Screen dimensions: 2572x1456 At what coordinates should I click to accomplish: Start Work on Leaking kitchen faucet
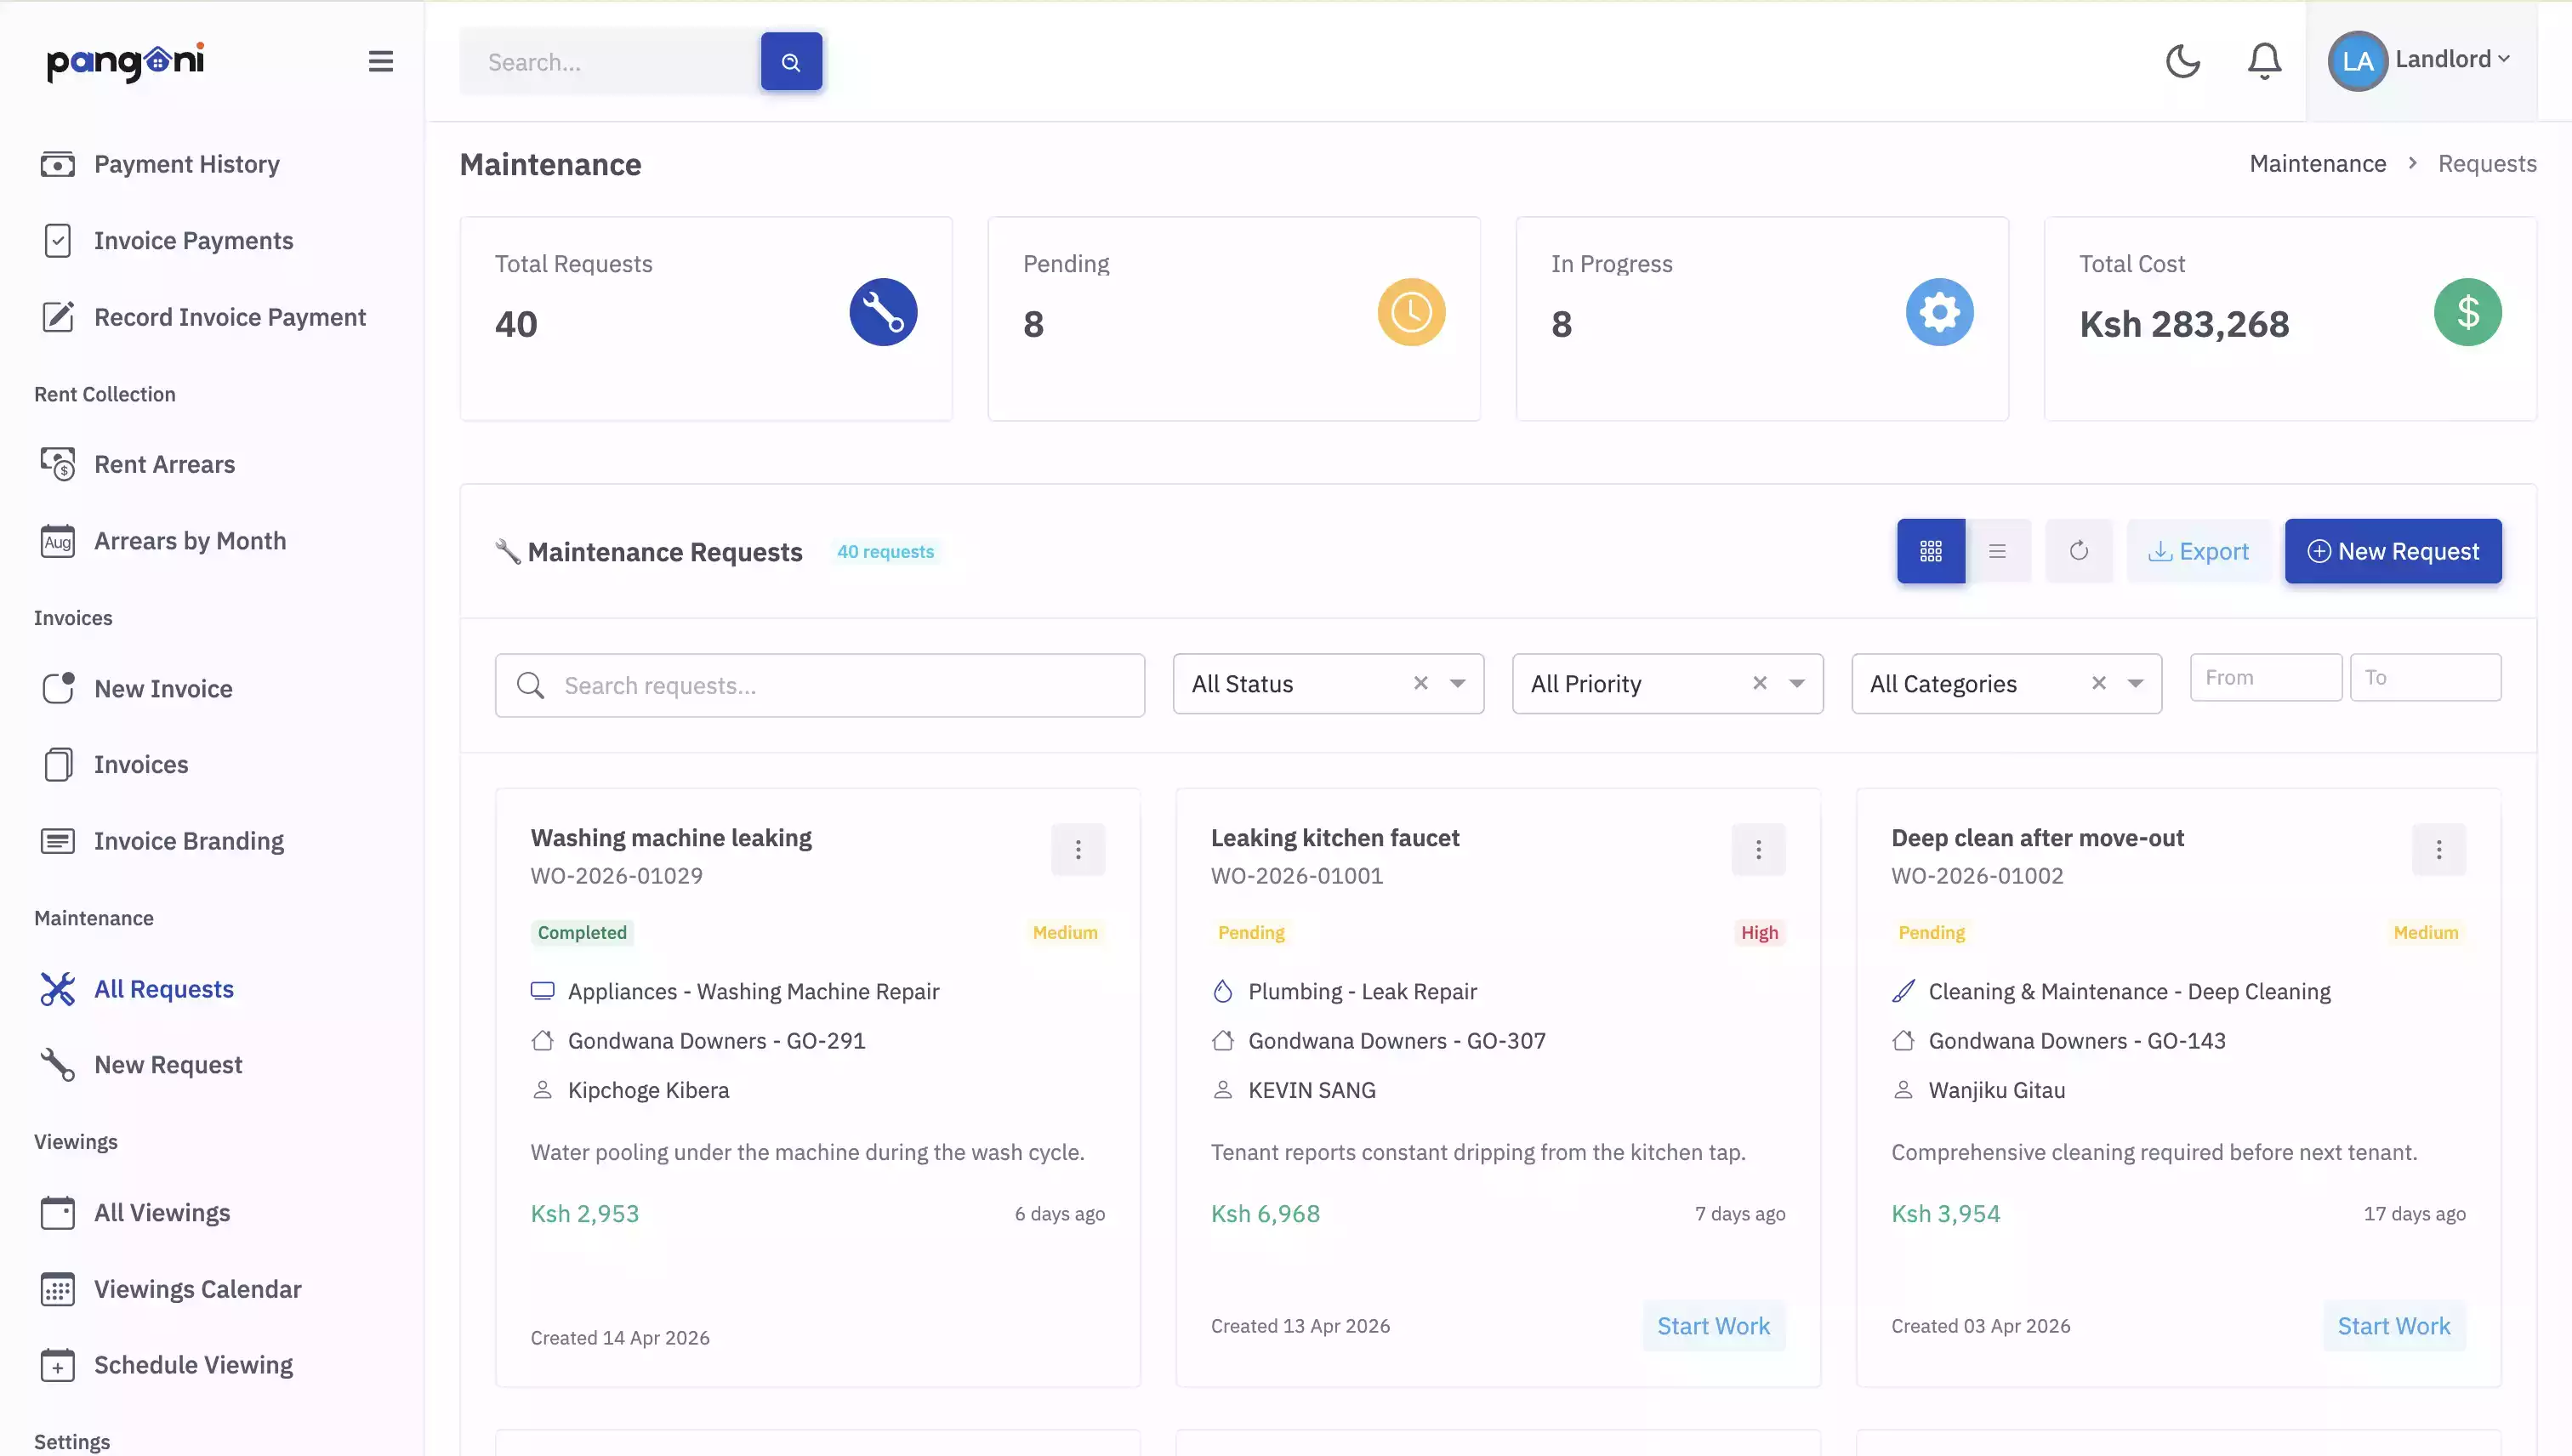point(1713,1326)
